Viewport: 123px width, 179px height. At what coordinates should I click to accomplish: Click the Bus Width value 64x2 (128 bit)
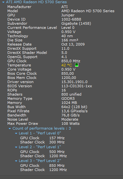point(74,107)
